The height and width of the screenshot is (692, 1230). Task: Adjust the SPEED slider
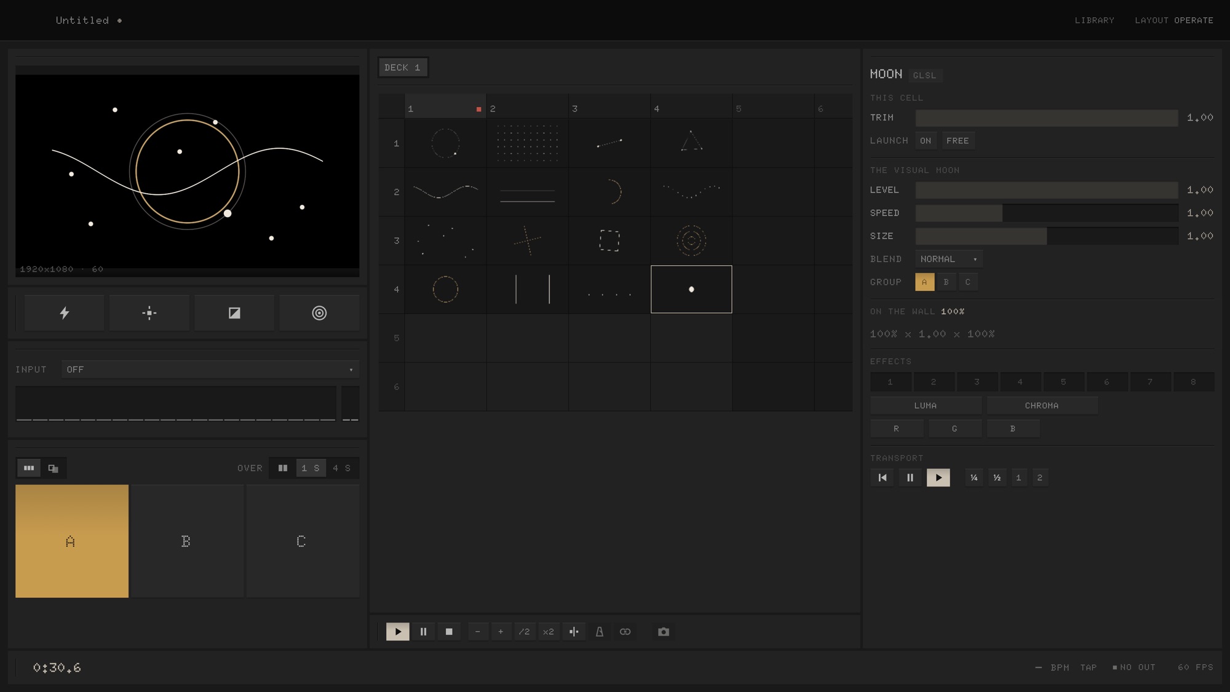click(1047, 213)
